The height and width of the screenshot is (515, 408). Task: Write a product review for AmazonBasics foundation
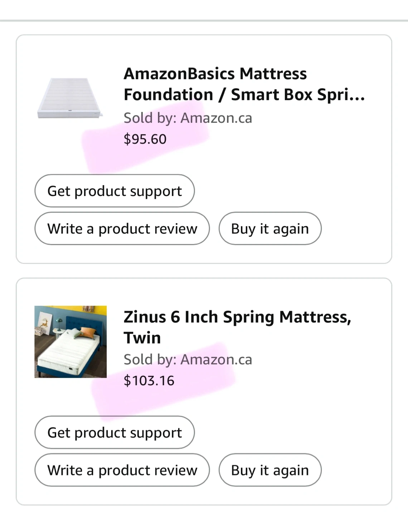pos(122,229)
